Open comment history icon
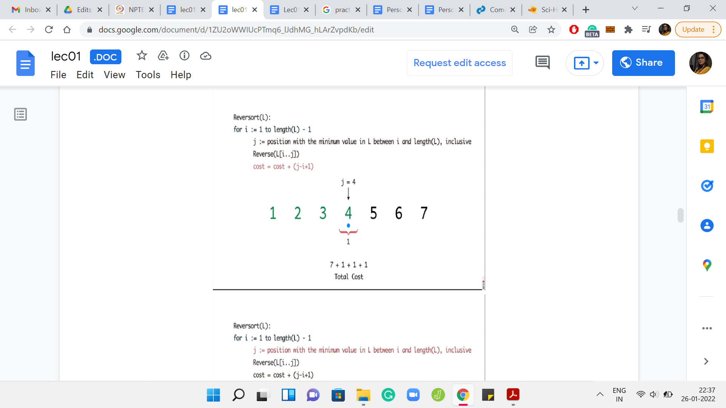This screenshot has height=408, width=726. click(542, 63)
